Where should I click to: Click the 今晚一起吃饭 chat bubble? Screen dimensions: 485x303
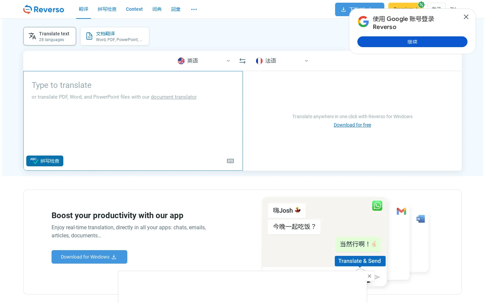pos(294,227)
